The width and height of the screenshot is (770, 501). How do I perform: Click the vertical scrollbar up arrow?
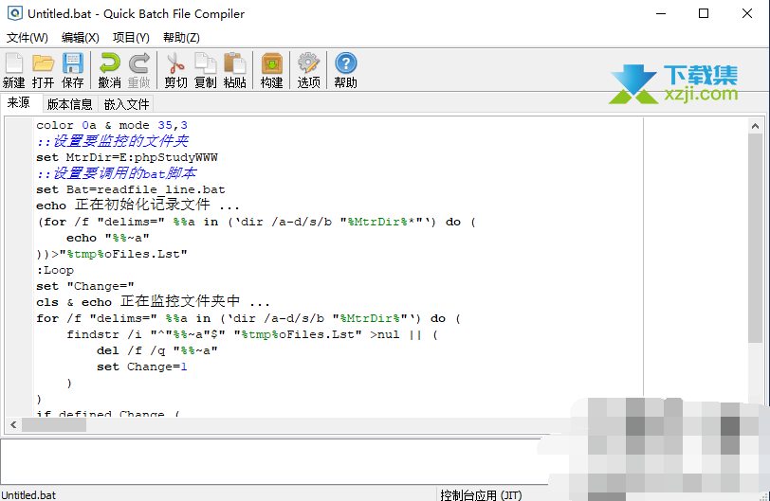point(755,126)
